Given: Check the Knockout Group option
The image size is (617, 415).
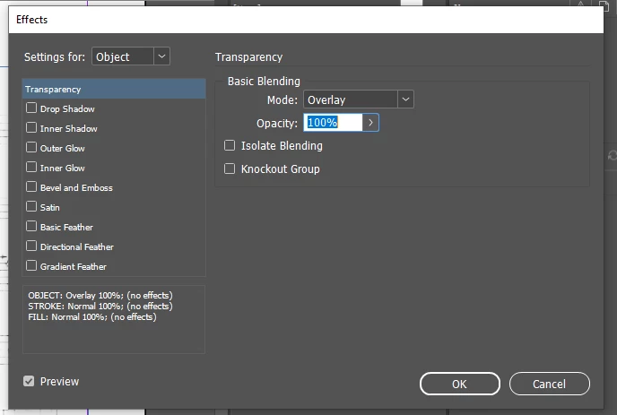Looking at the screenshot, I should point(230,169).
